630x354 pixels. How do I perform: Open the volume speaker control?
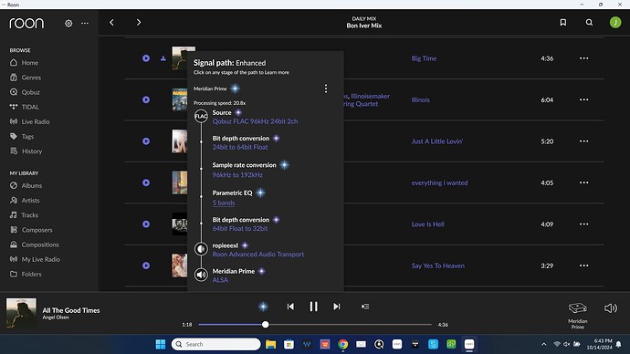tap(611, 307)
